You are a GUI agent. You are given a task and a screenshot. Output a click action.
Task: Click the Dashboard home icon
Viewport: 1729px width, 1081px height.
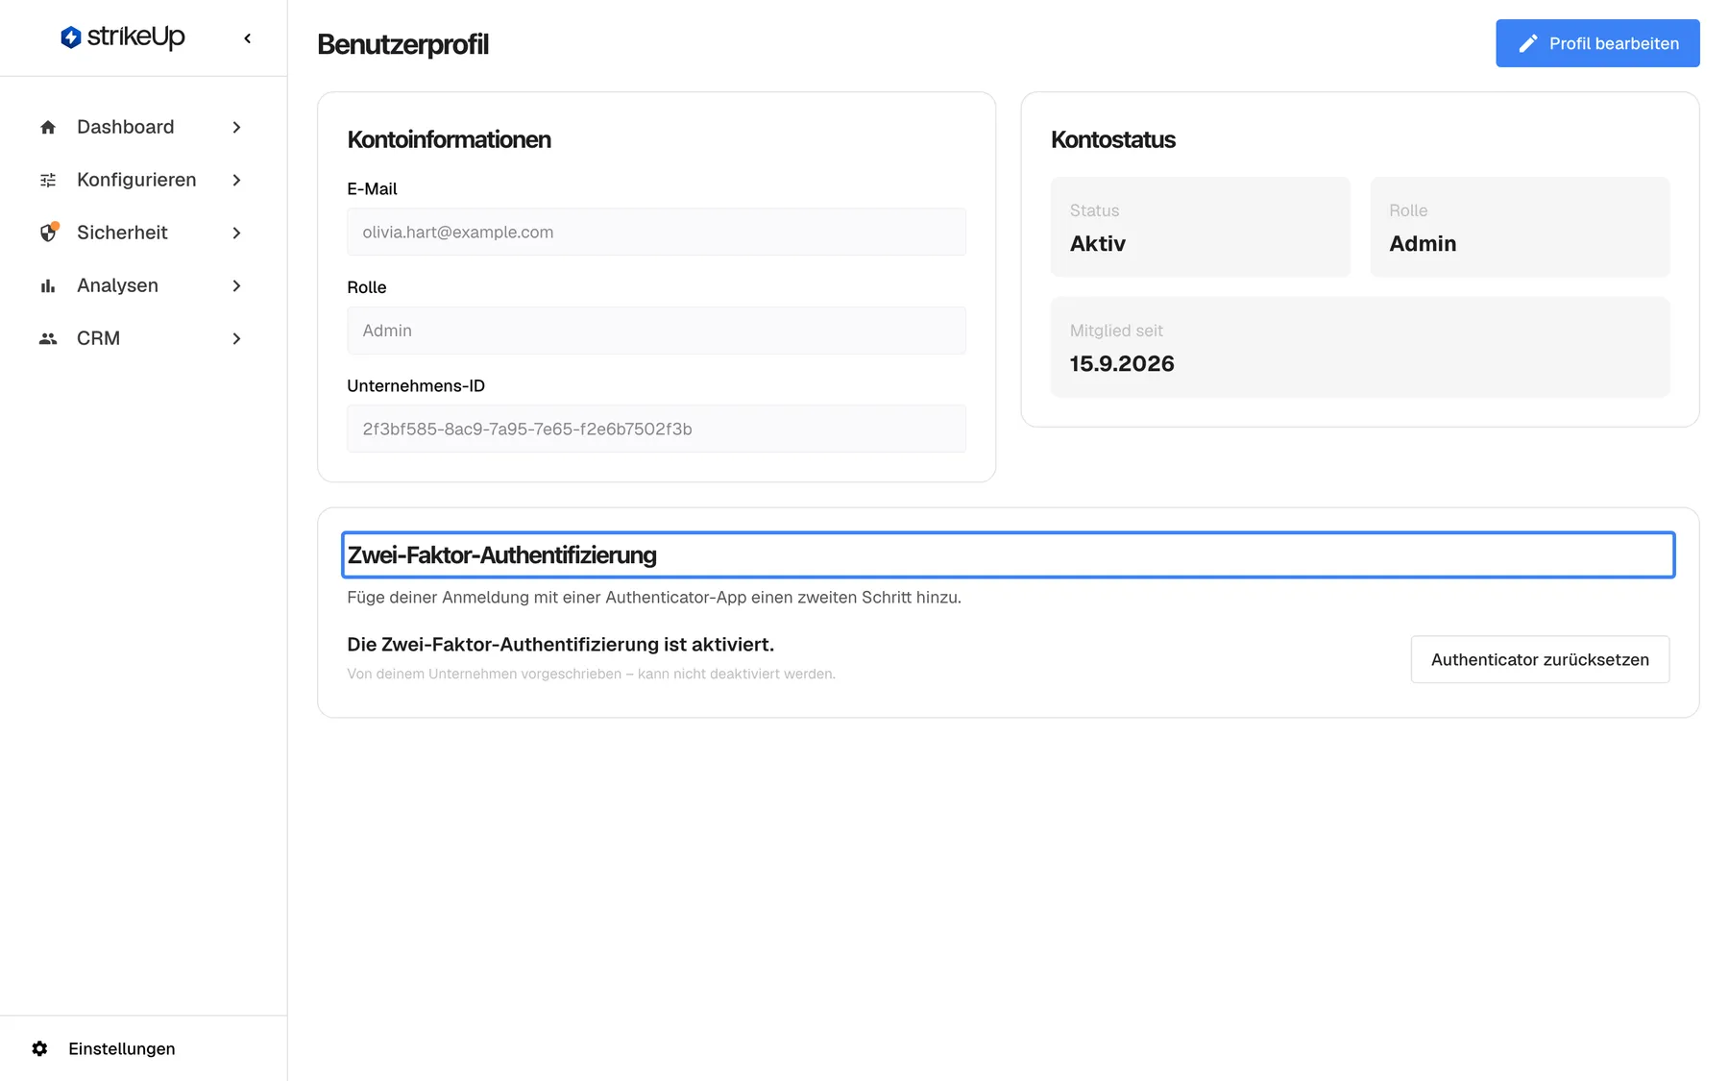[x=48, y=127]
